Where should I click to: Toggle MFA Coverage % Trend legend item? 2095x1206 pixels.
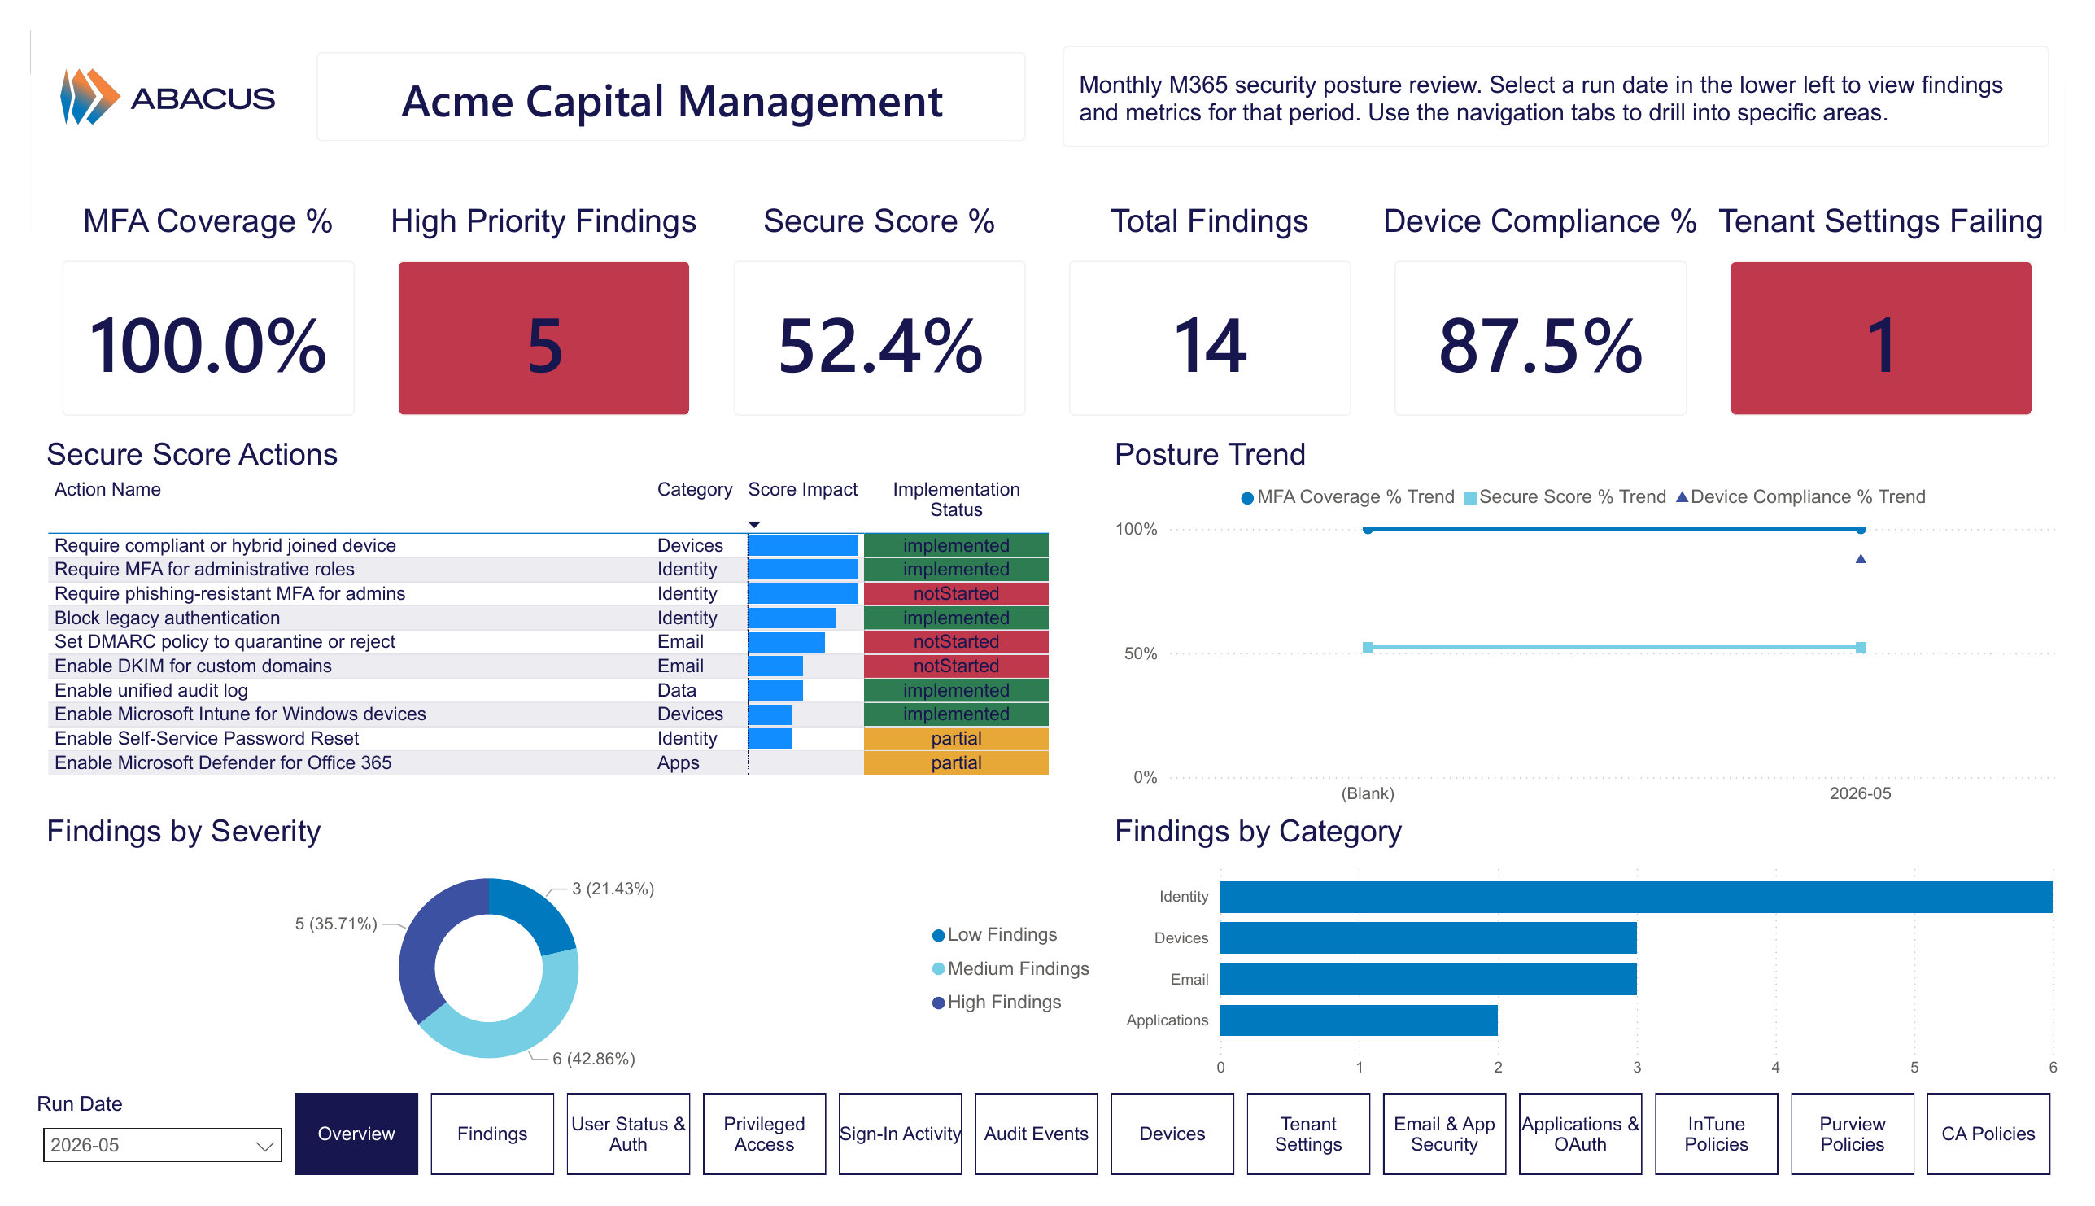(1346, 497)
